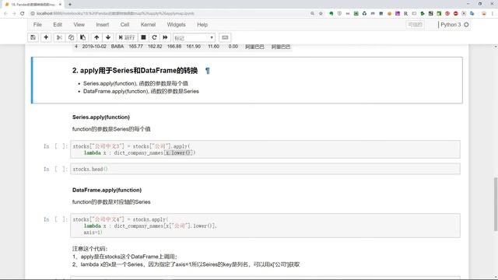Screen dimensions: 498x280
Task: Open the Insert menu
Action: coord(102,24)
